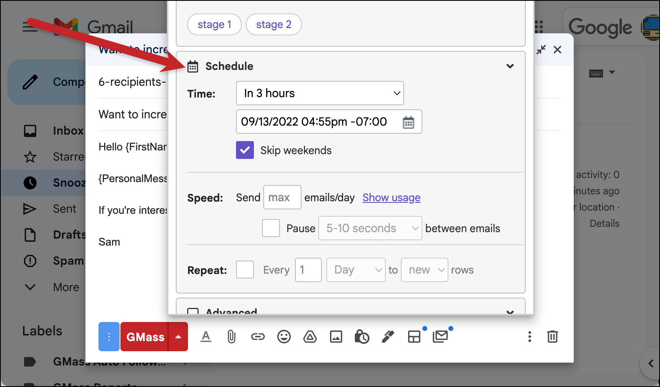Select the stage 1 button
The image size is (660, 387).
[x=214, y=24]
